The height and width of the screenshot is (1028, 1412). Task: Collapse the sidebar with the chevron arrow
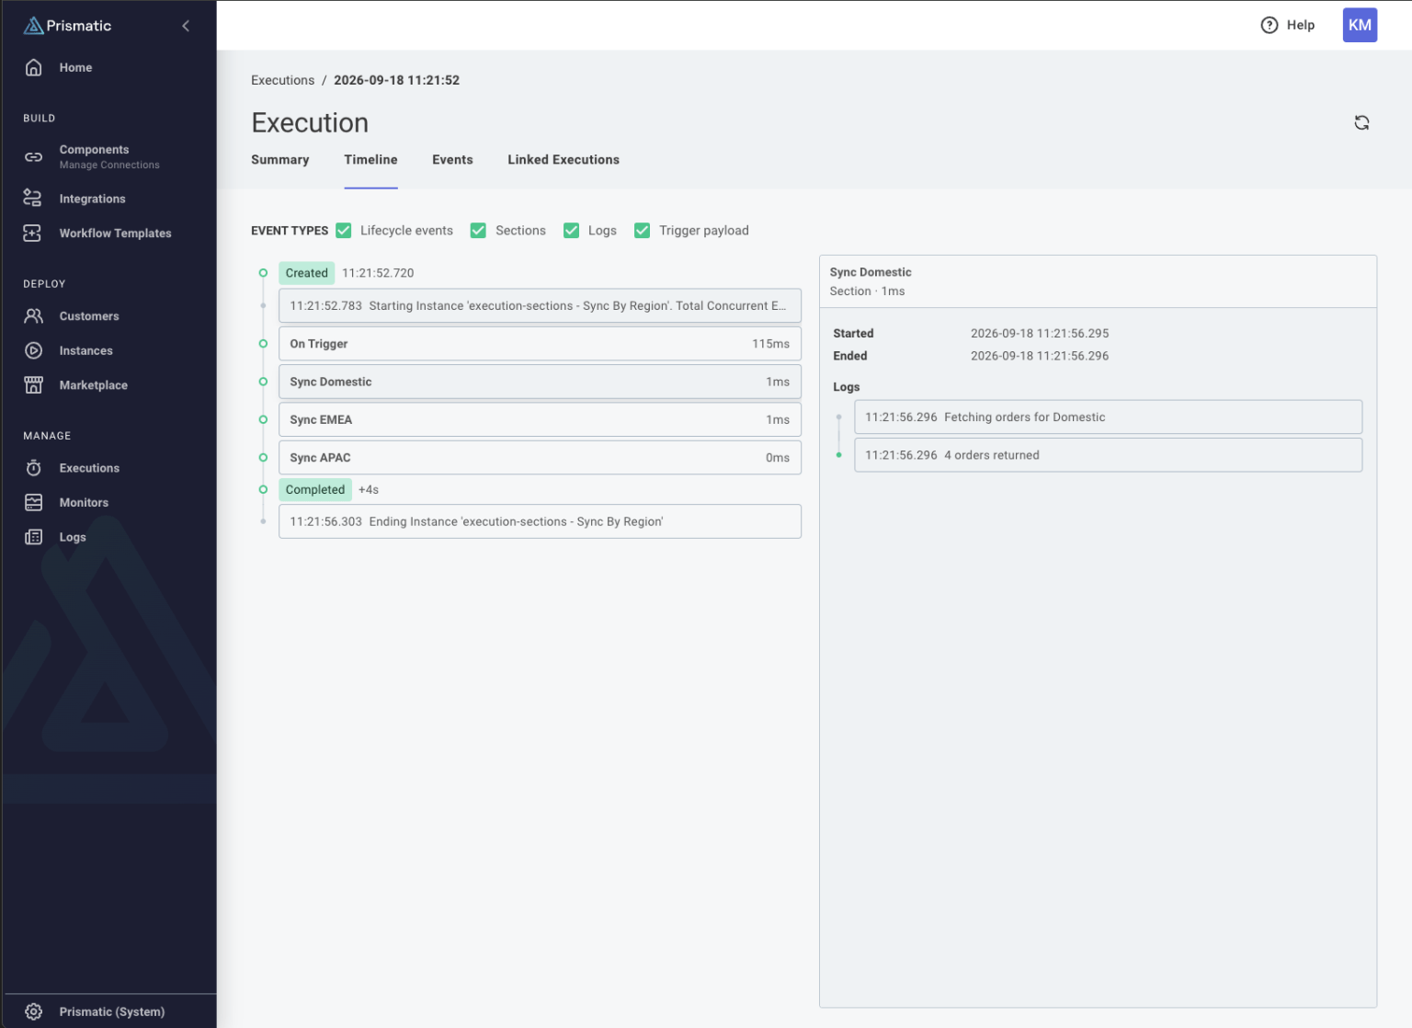point(186,26)
